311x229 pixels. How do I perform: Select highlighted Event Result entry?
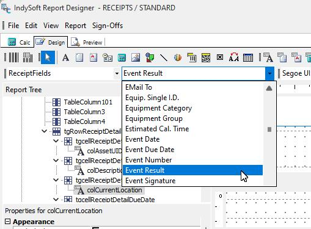pos(192,170)
